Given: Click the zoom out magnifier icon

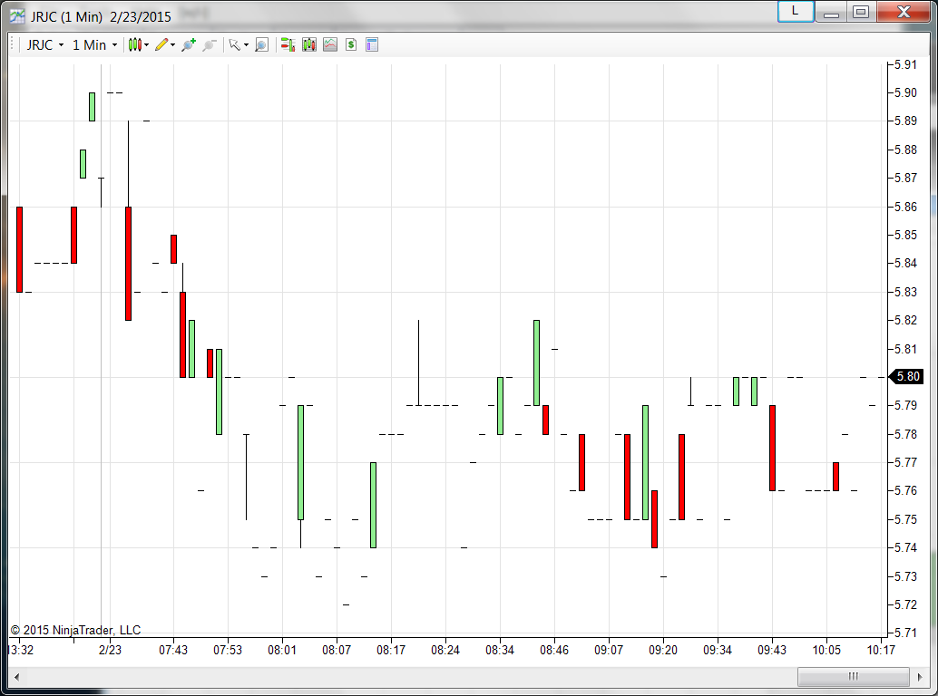Looking at the screenshot, I should [209, 44].
